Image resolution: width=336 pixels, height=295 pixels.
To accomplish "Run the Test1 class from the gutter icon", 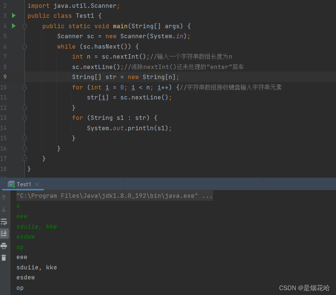I will pos(13,16).
